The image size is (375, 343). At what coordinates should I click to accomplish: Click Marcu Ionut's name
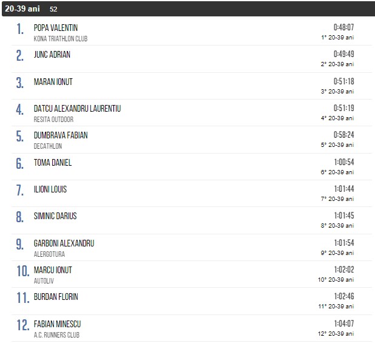point(53,270)
